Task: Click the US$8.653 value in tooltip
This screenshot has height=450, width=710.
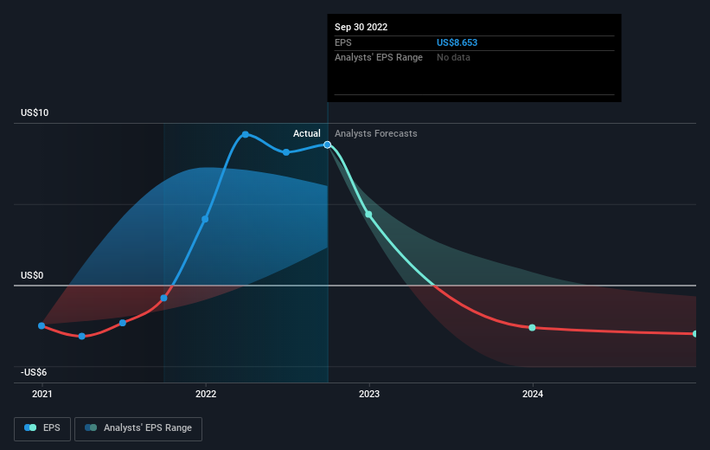Action: (x=457, y=42)
